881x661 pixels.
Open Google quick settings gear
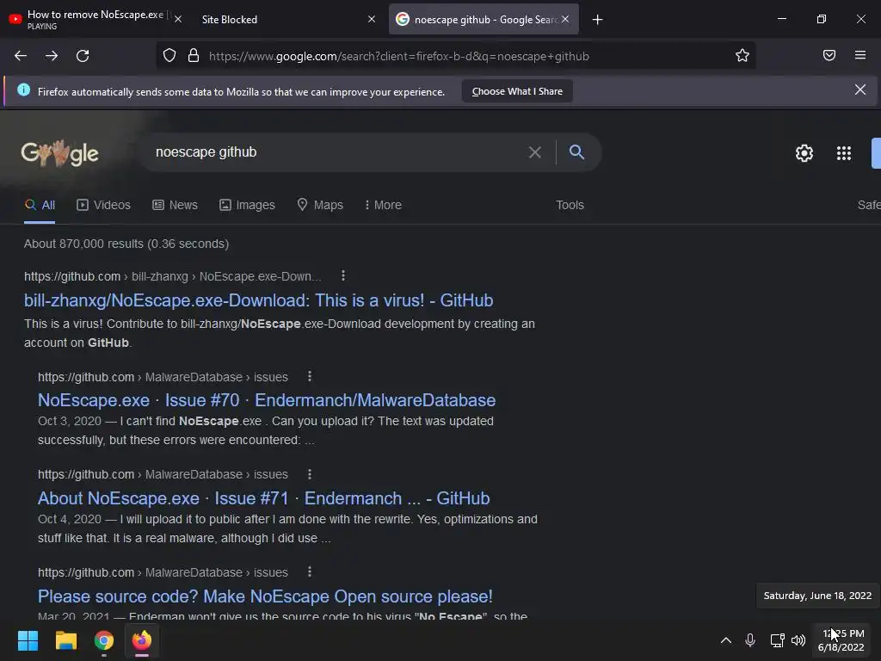pyautogui.click(x=804, y=153)
